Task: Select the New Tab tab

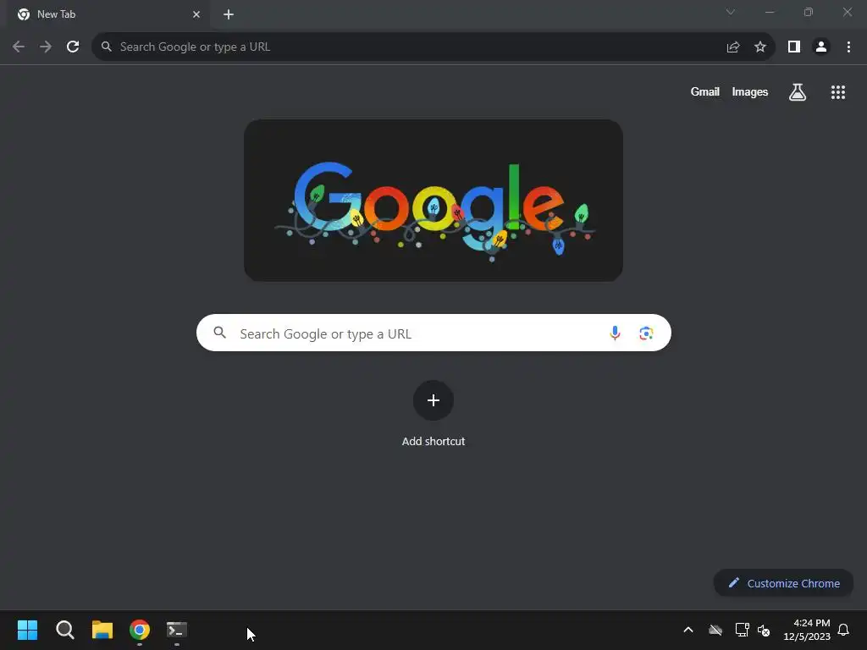Action: [x=108, y=14]
